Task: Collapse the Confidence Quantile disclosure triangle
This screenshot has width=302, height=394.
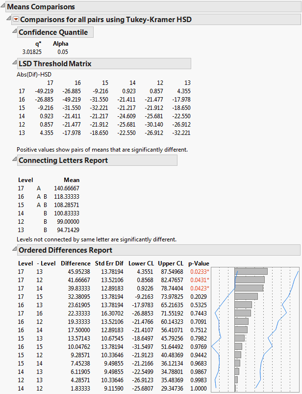Action: coord(13,32)
